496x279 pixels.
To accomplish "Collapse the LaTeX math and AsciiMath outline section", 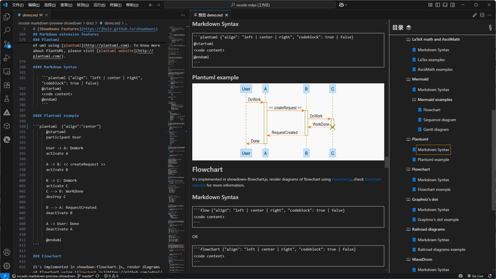I will 409,40.
